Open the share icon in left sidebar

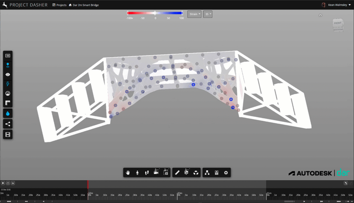(8, 124)
